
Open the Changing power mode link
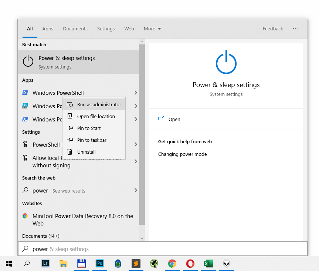tap(182, 154)
